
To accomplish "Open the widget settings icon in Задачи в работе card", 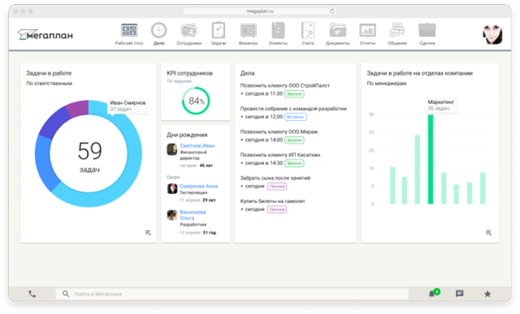I will pos(147,232).
